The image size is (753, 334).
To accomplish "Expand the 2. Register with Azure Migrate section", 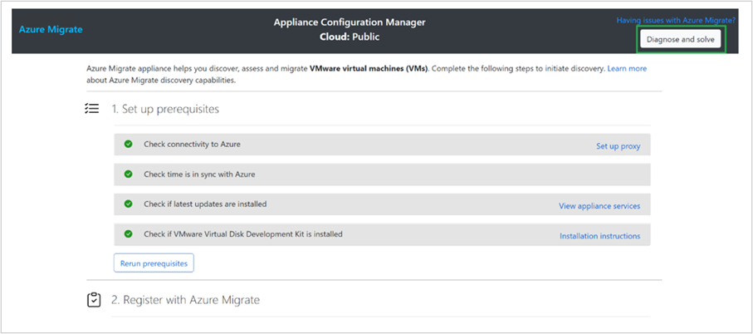I will 185,300.
